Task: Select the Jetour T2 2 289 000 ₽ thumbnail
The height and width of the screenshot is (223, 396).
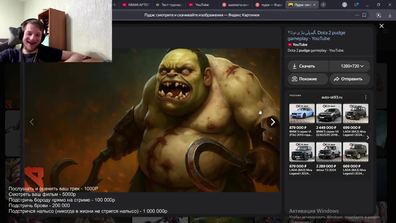Action: tap(329, 152)
